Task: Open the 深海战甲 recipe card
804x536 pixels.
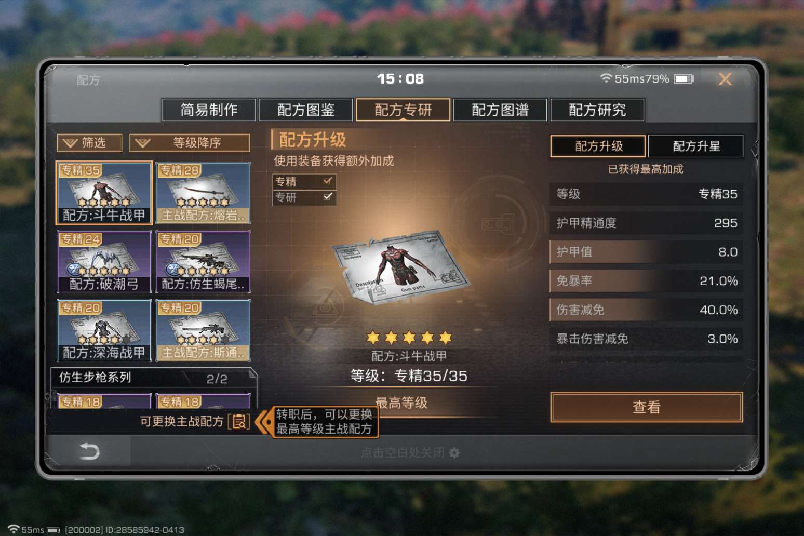Action: click(104, 330)
